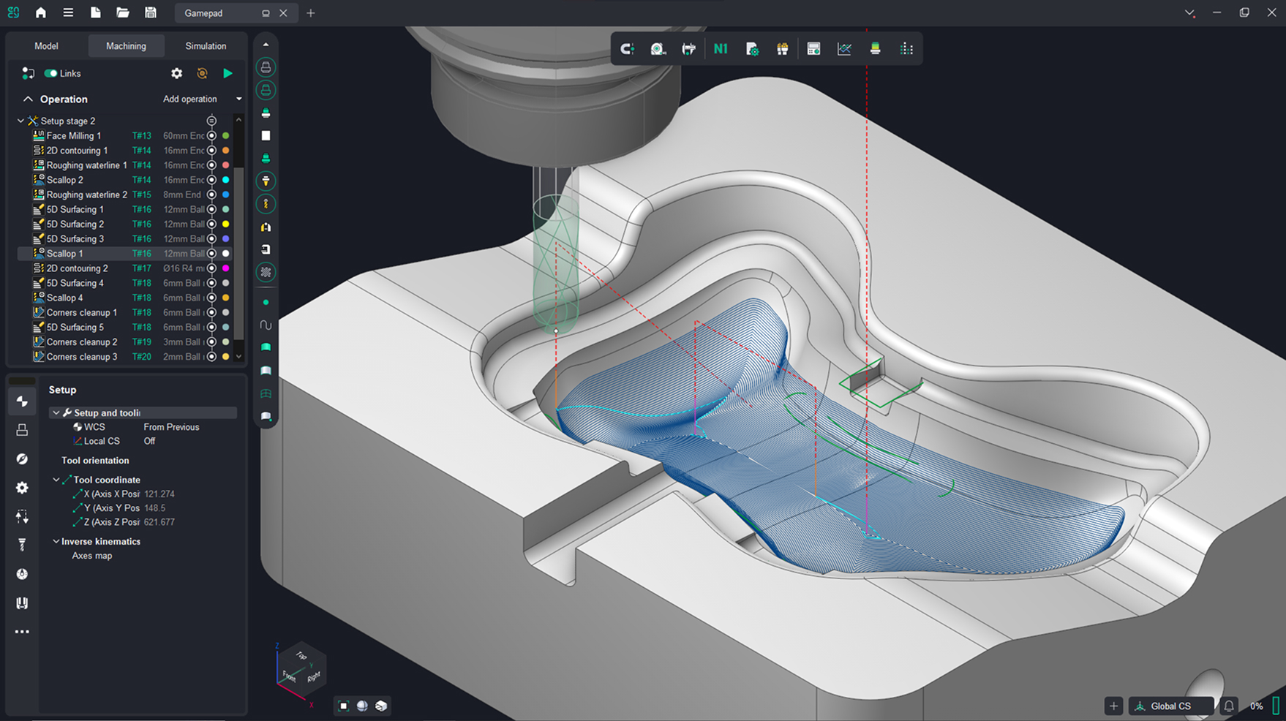The image size is (1286, 721).
Task: Click the yellow color dot for 5D Surfacing 2
Action: tap(225, 224)
